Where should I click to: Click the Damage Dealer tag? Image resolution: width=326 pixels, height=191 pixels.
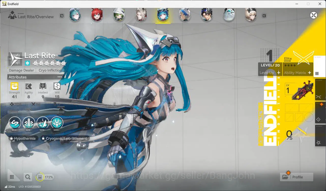point(21,70)
